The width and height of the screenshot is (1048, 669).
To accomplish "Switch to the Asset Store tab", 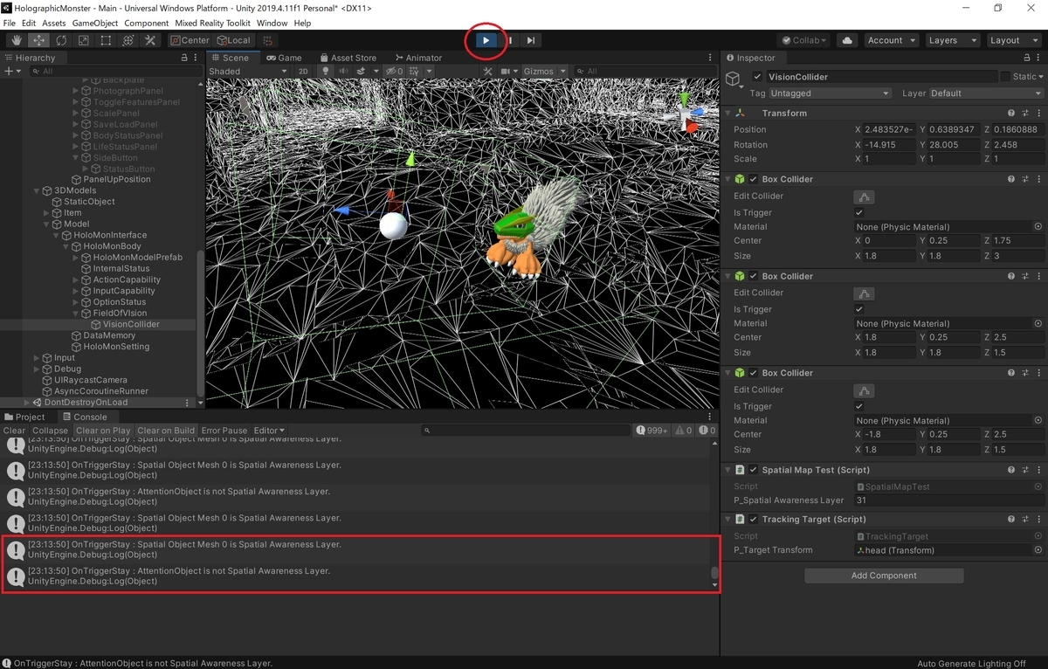I will [x=348, y=58].
